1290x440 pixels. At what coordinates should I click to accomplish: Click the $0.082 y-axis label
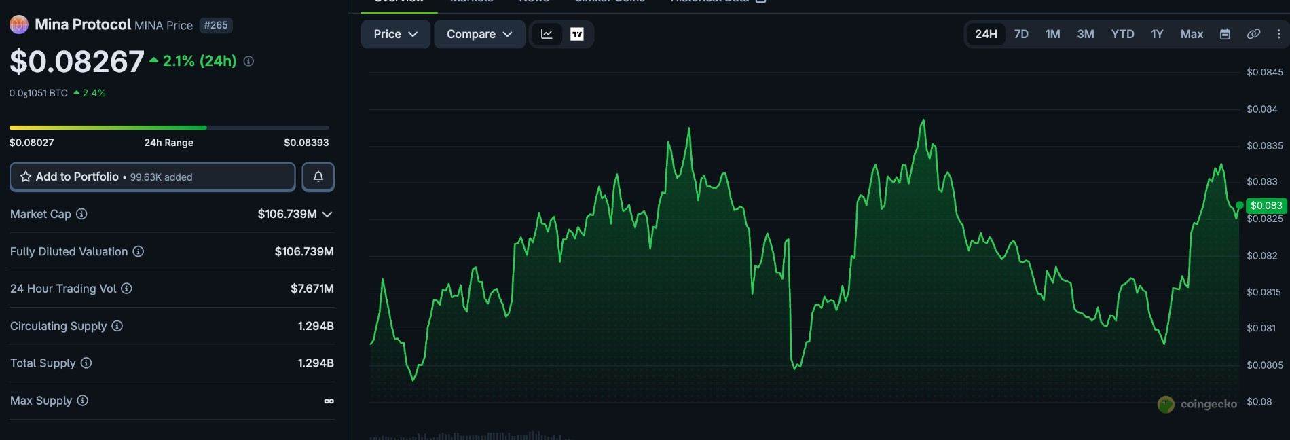coord(1262,255)
